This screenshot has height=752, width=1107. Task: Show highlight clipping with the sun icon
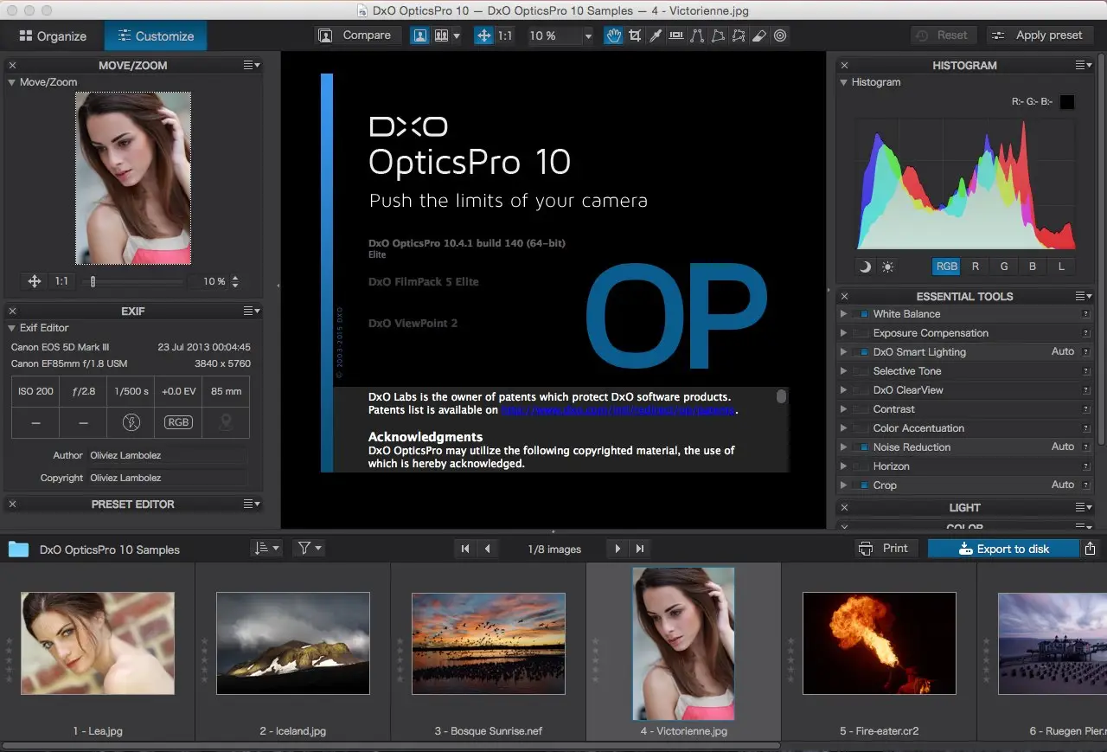tap(887, 267)
